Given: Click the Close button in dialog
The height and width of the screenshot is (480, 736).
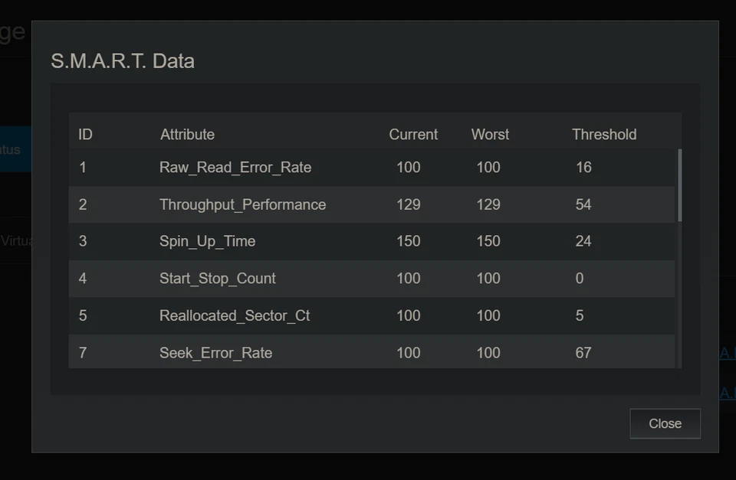Looking at the screenshot, I should click(x=665, y=423).
